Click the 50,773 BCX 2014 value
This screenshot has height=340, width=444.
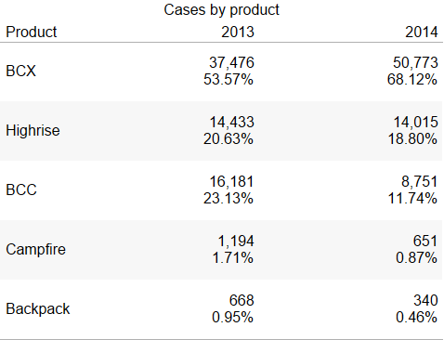click(x=415, y=62)
